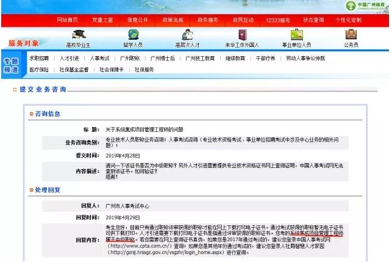Open 继续教育 channel link
This screenshot has width=392, height=262.
point(235,59)
